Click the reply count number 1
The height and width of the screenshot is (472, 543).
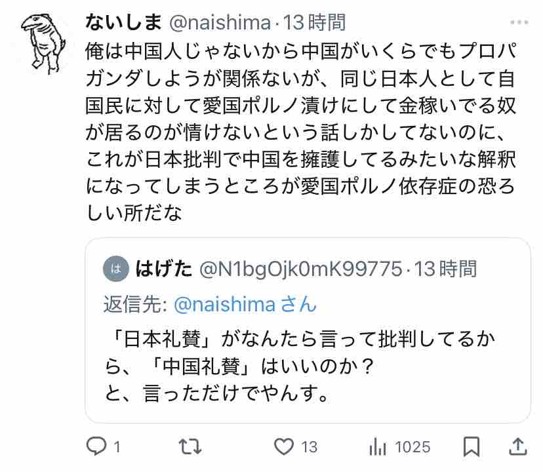pyautogui.click(x=117, y=447)
